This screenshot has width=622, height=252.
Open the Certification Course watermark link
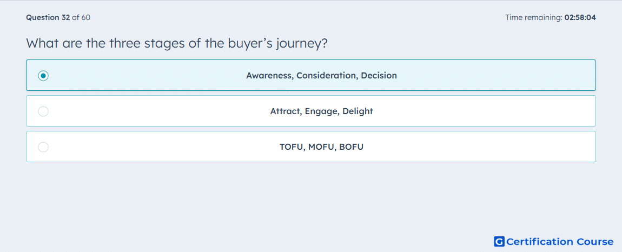(554, 241)
